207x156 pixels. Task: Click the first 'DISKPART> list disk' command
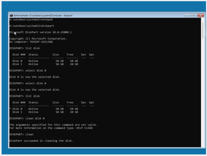click(x=25, y=48)
